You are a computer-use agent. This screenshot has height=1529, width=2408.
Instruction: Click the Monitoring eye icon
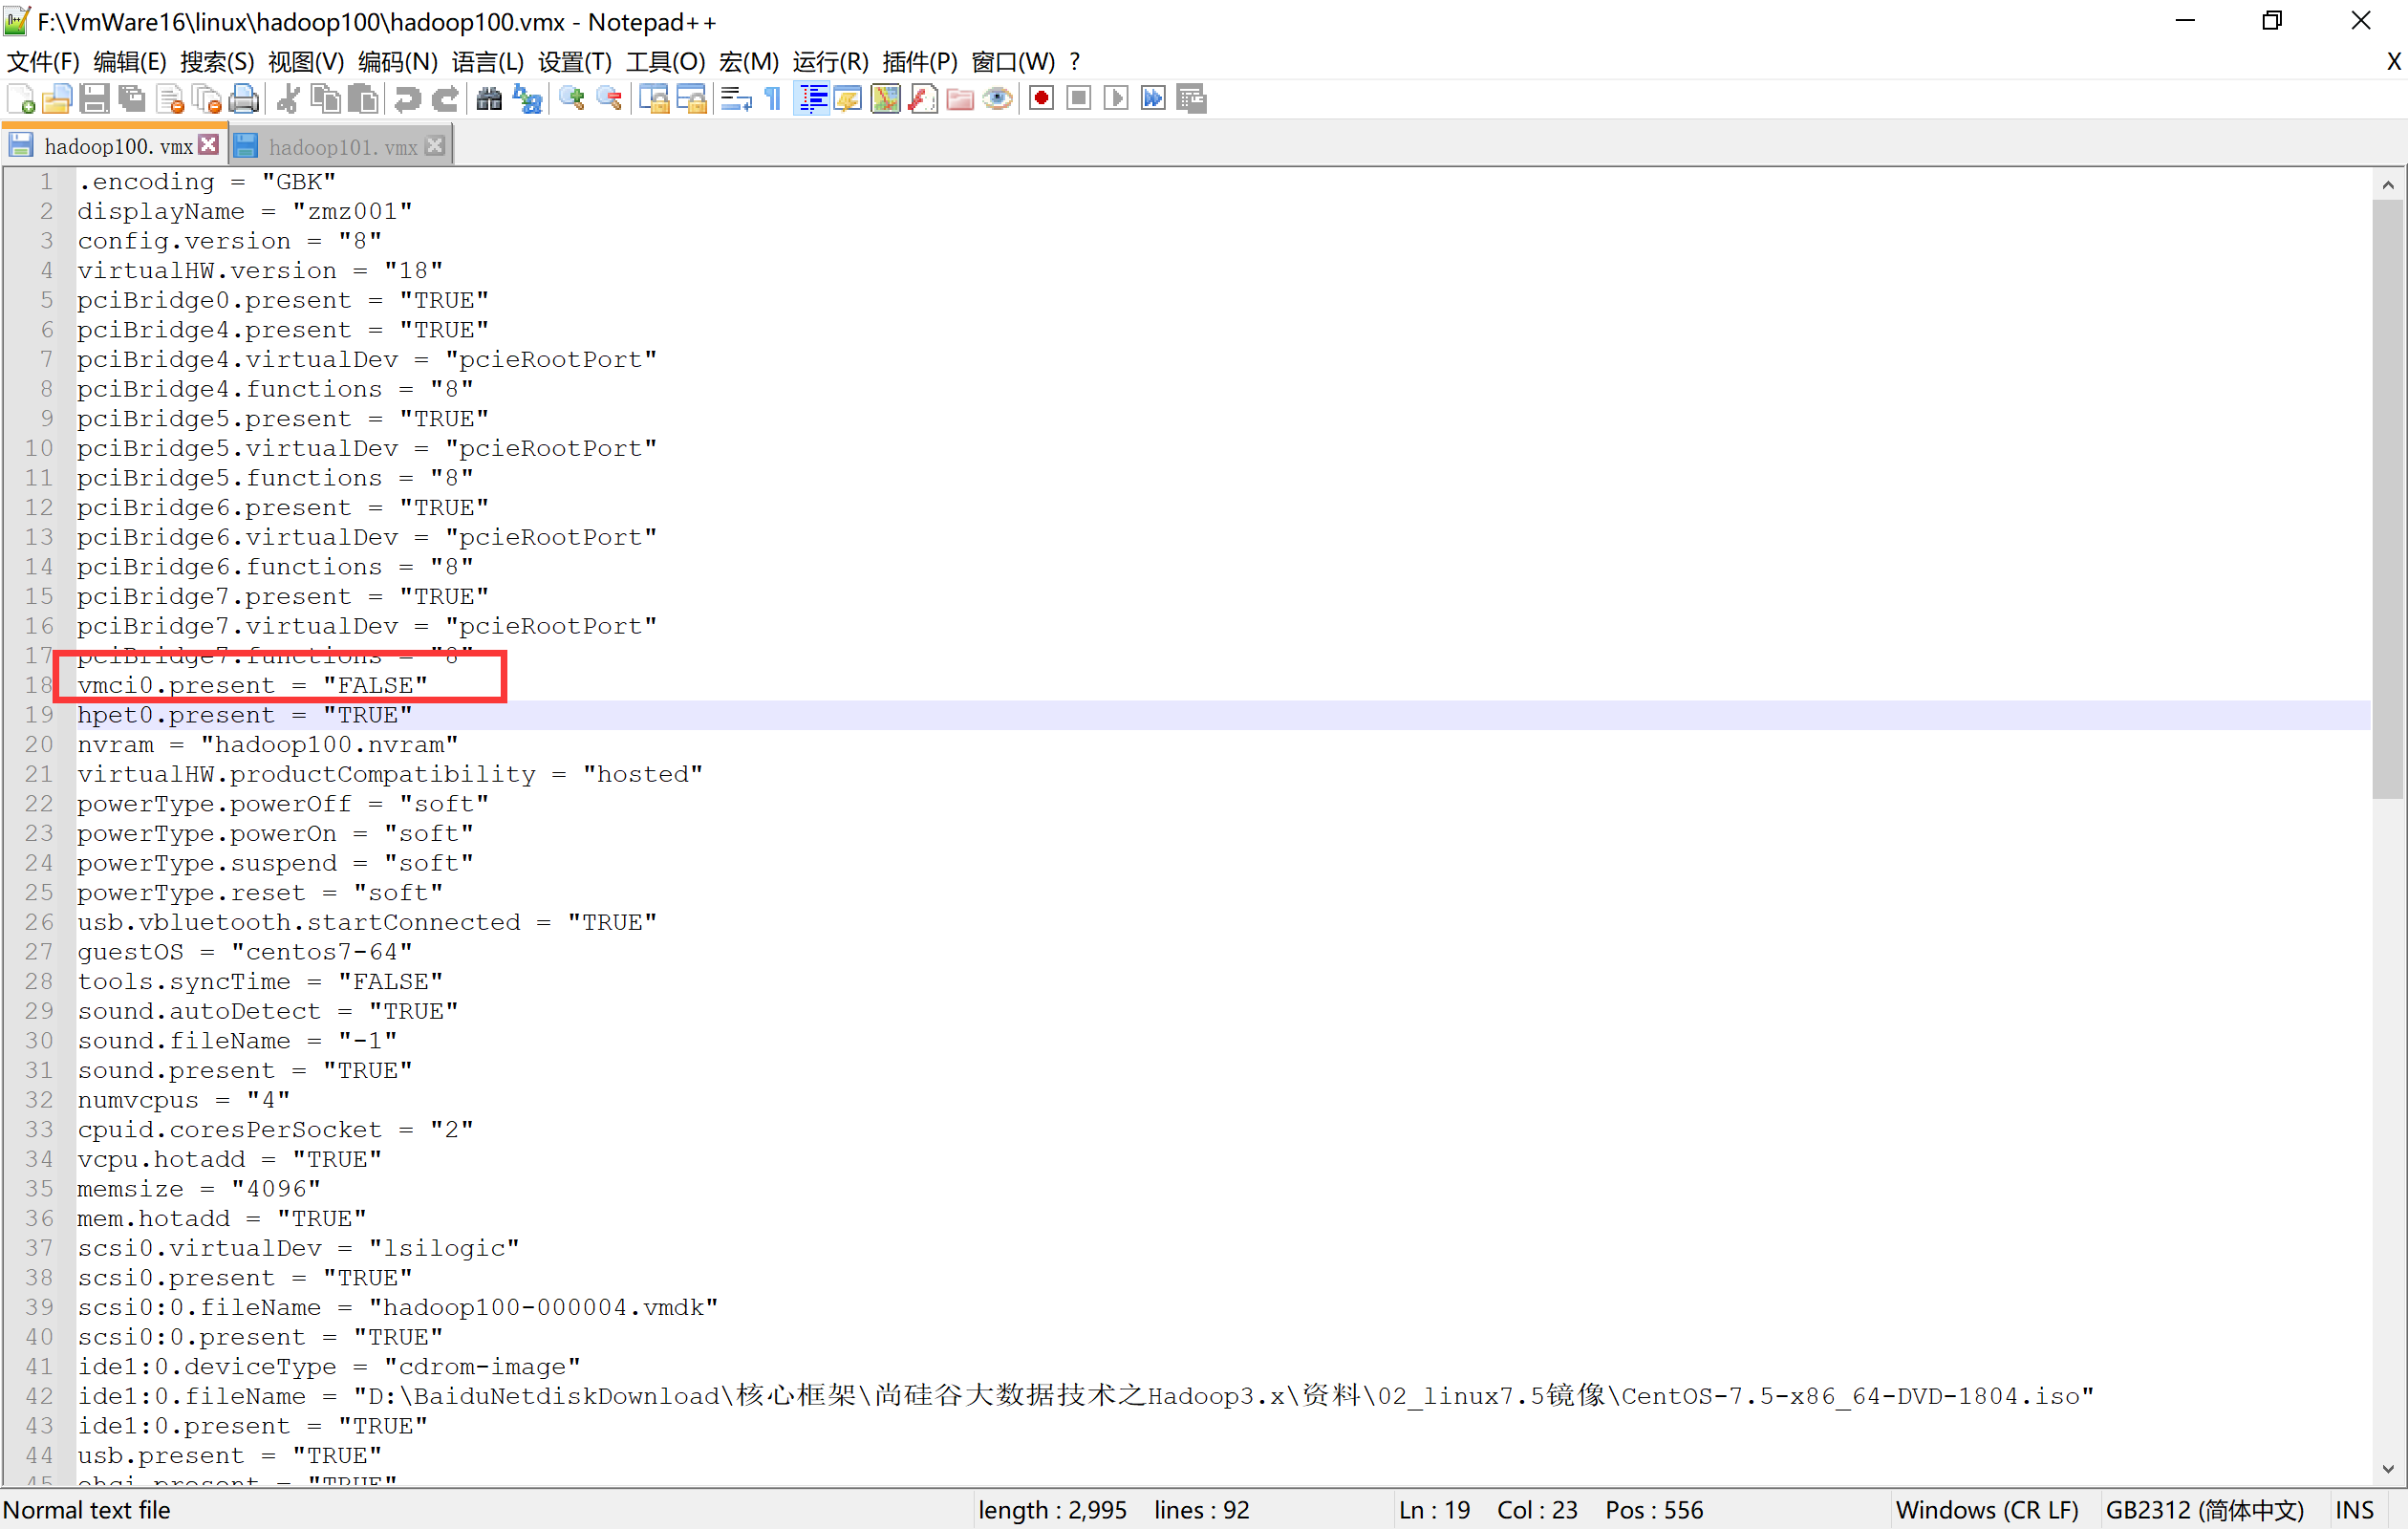click(x=997, y=99)
